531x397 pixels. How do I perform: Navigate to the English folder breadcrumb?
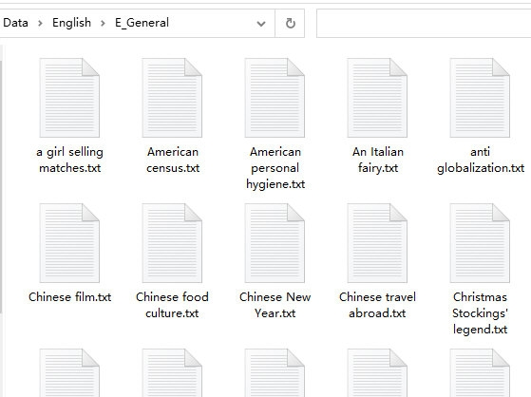(71, 23)
